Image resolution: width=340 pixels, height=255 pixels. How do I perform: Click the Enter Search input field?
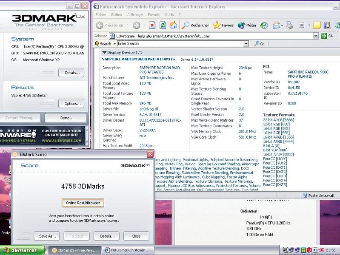[x=180, y=44]
